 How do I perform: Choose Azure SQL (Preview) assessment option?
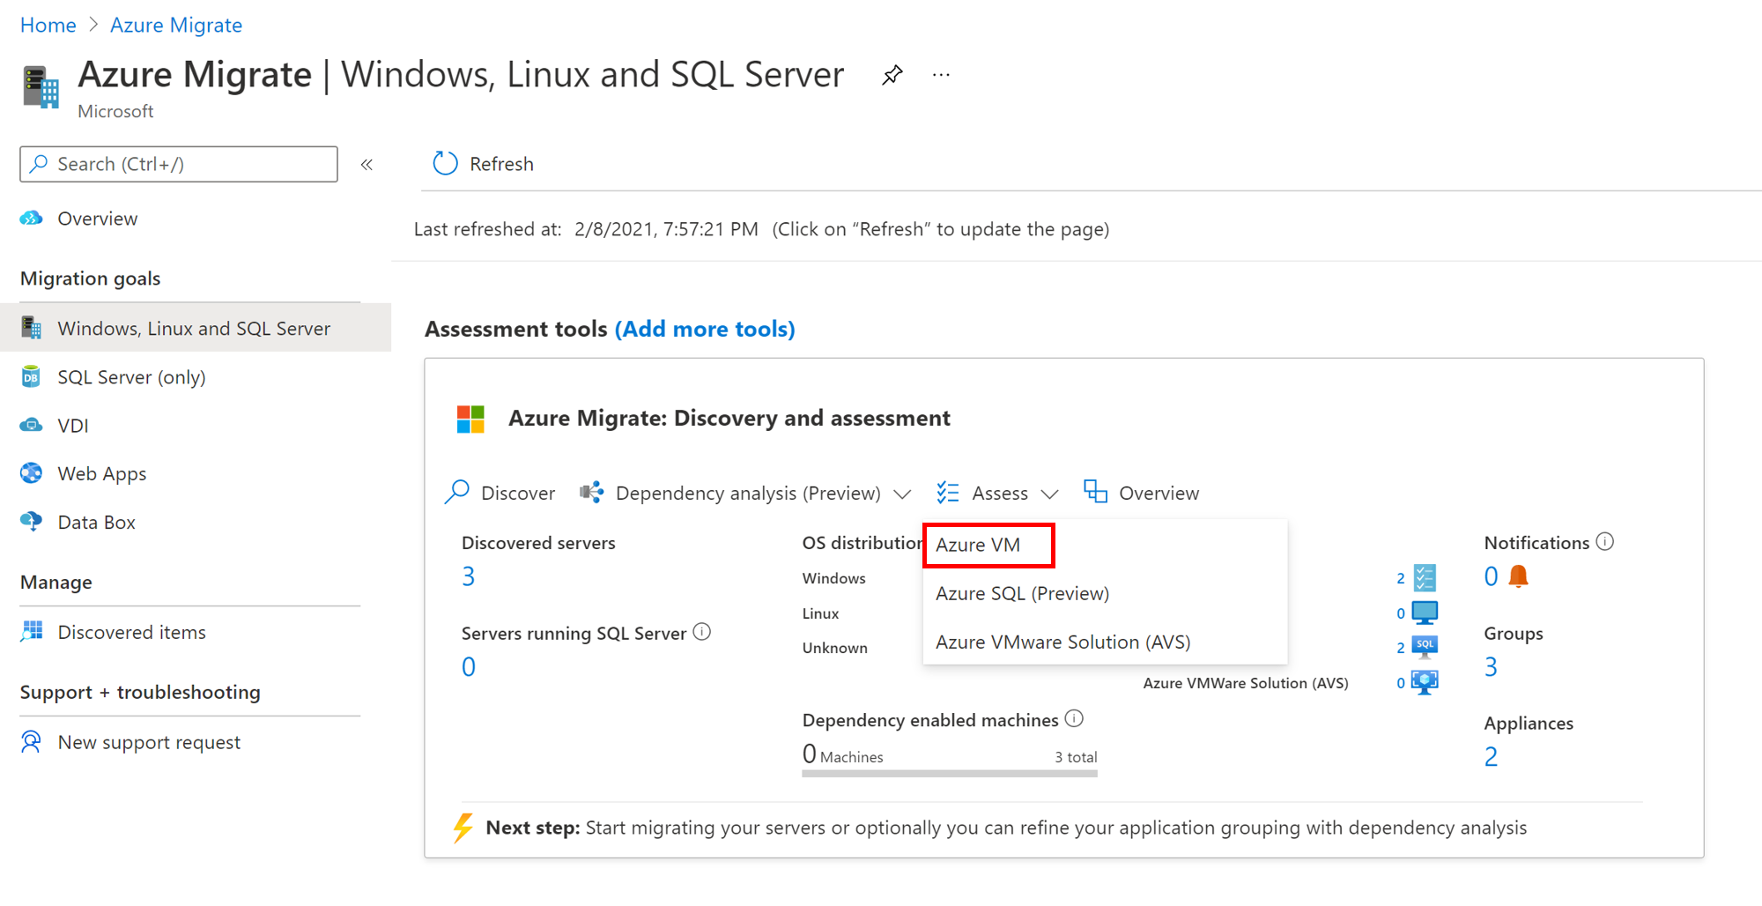1022,593
